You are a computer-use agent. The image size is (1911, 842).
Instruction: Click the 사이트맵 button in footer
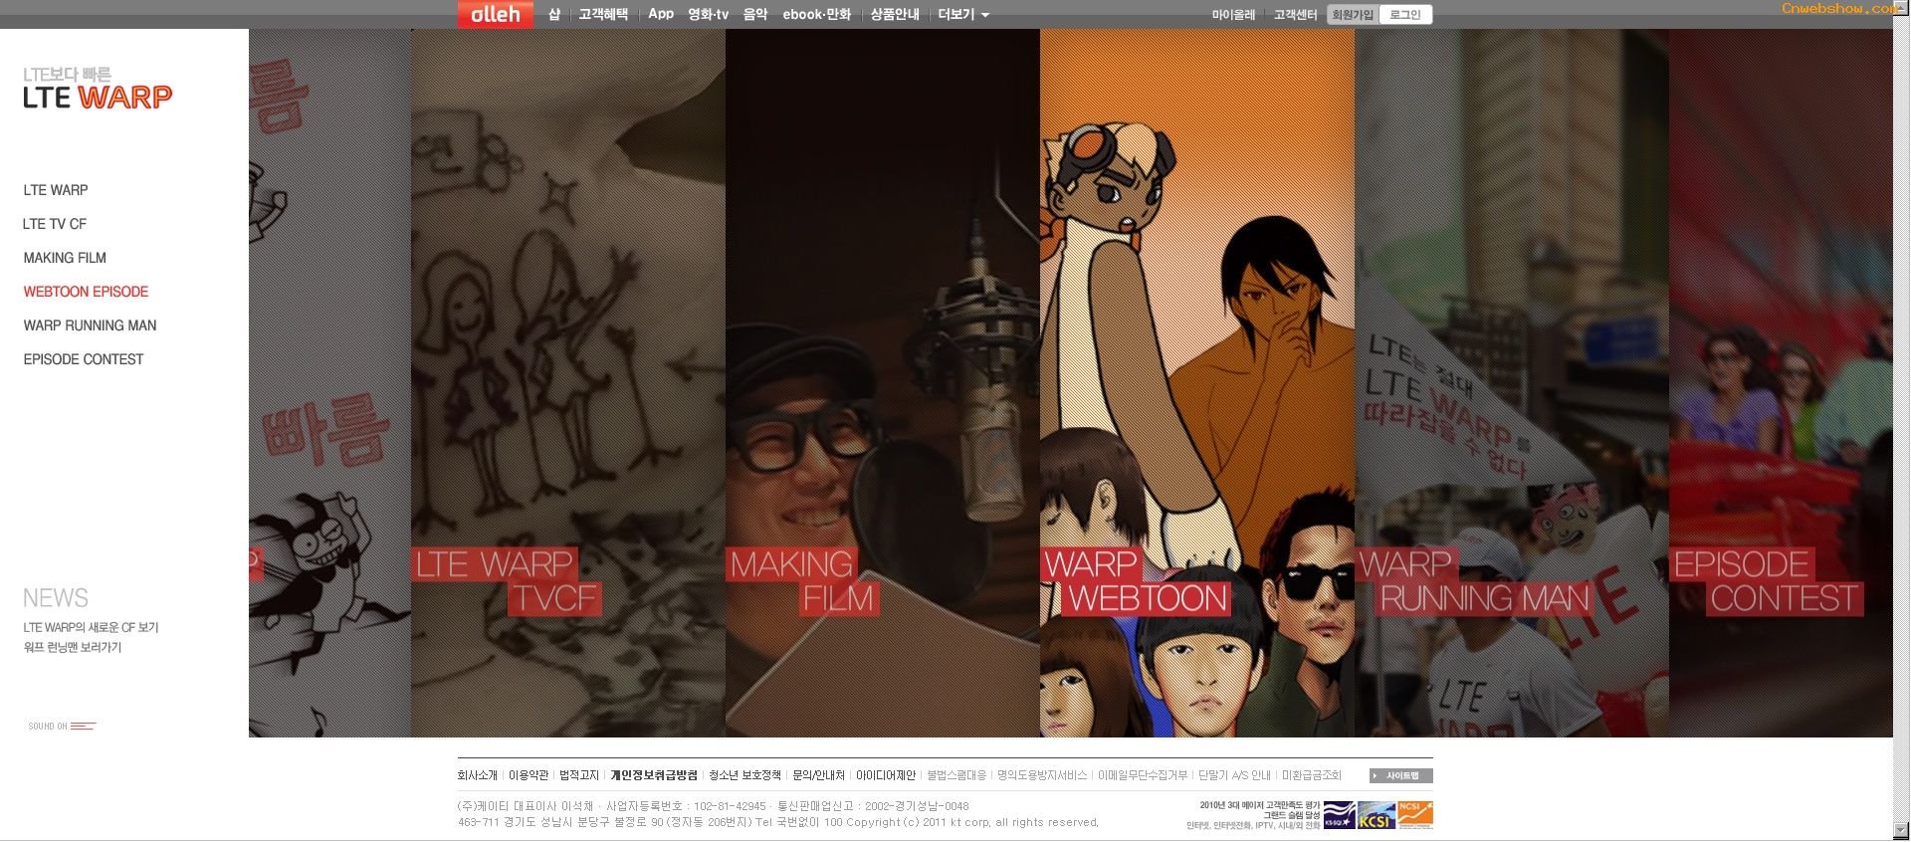pos(1400,775)
